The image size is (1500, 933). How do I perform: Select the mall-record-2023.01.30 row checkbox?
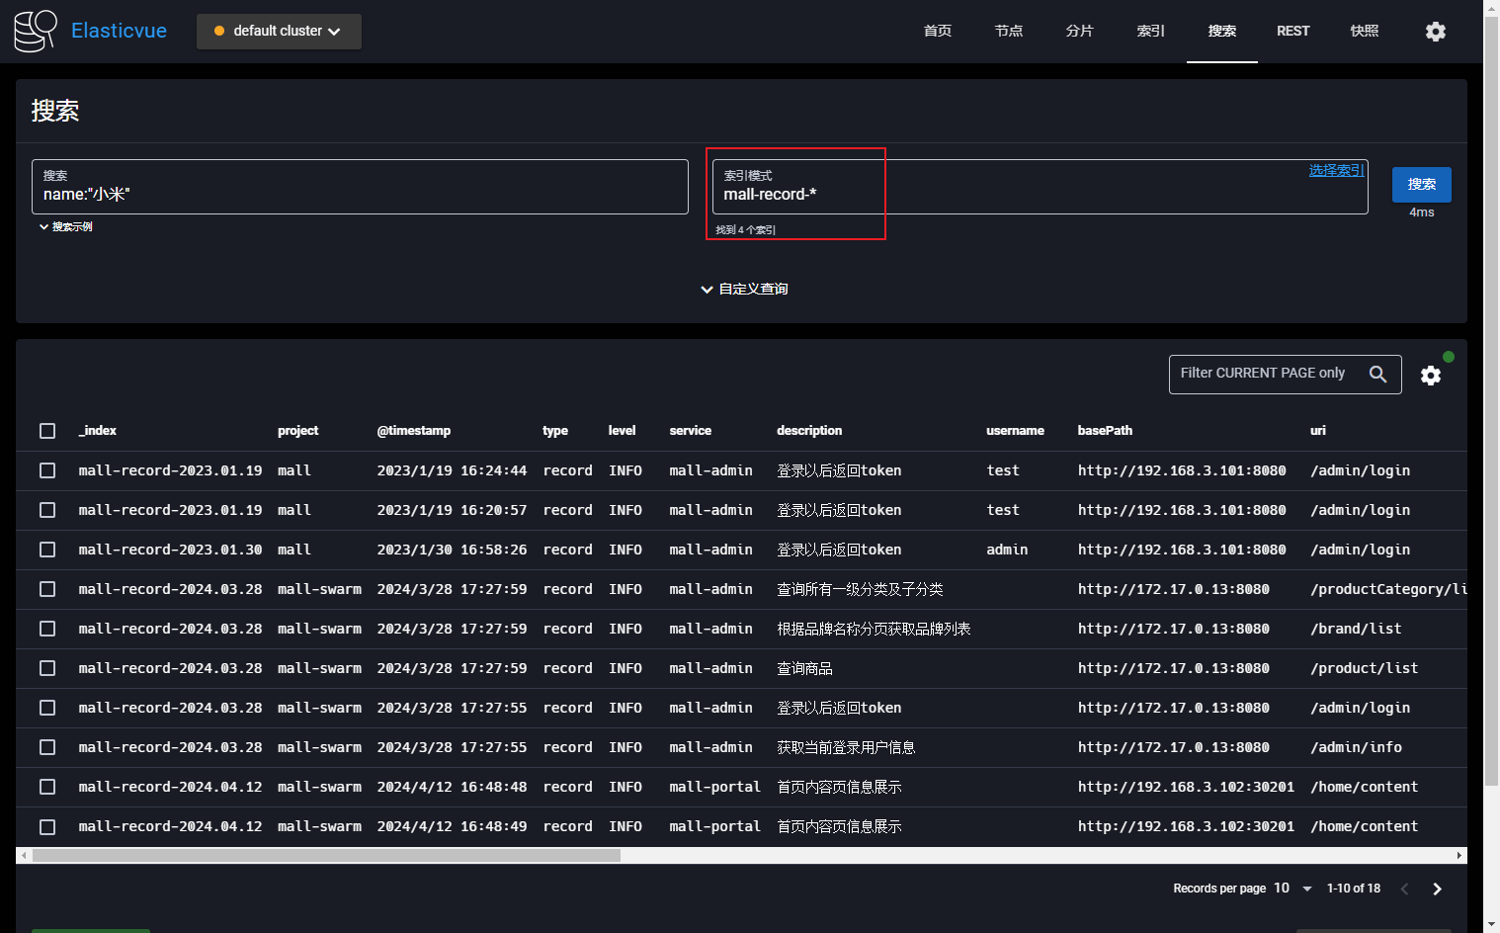coord(47,550)
